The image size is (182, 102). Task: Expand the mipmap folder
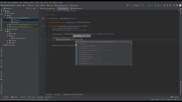point(8,41)
